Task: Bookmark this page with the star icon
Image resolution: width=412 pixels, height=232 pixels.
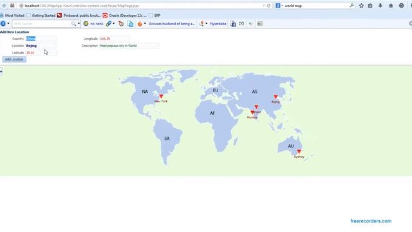Action: pyautogui.click(x=361, y=6)
